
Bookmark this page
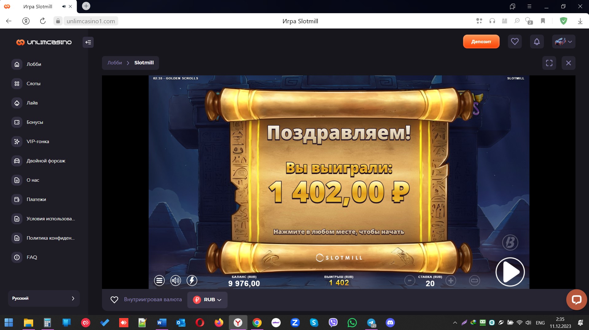tap(543, 21)
